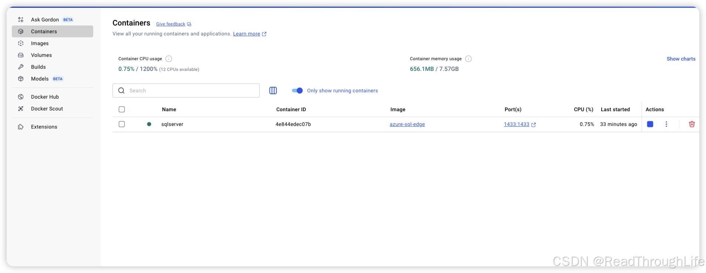Delete the sqlserver container

pyautogui.click(x=692, y=124)
